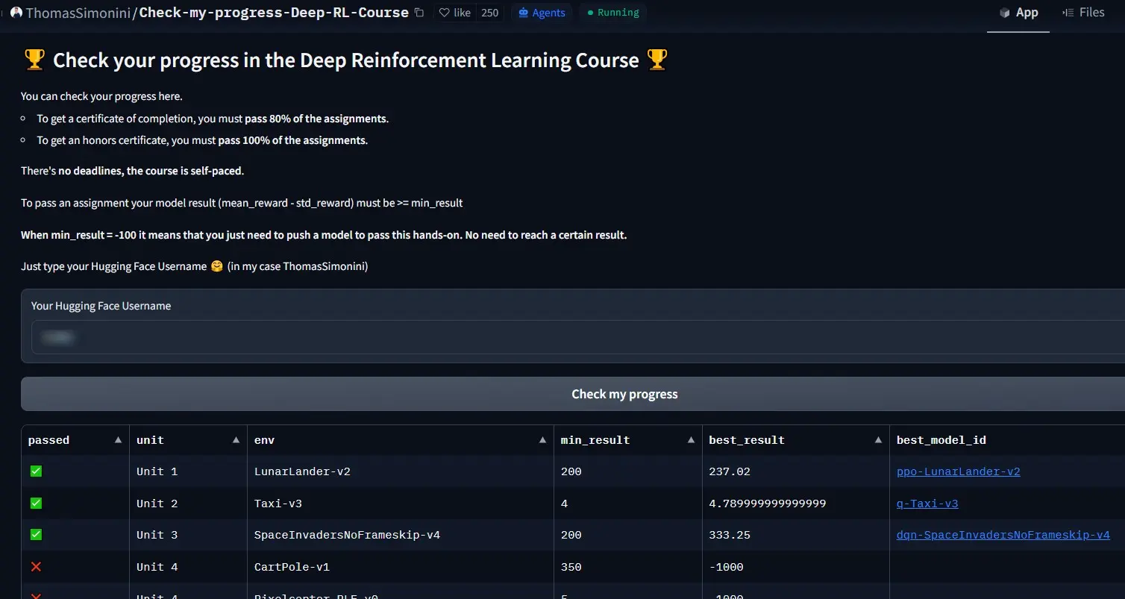Click the hugging face emoji in instructions
Viewport: 1125px width, 599px height.
217,266
